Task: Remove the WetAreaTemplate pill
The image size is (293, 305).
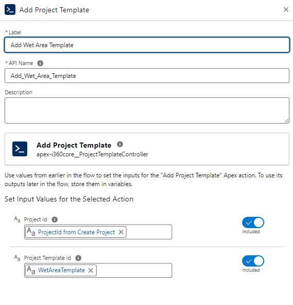Action: tap(90, 270)
